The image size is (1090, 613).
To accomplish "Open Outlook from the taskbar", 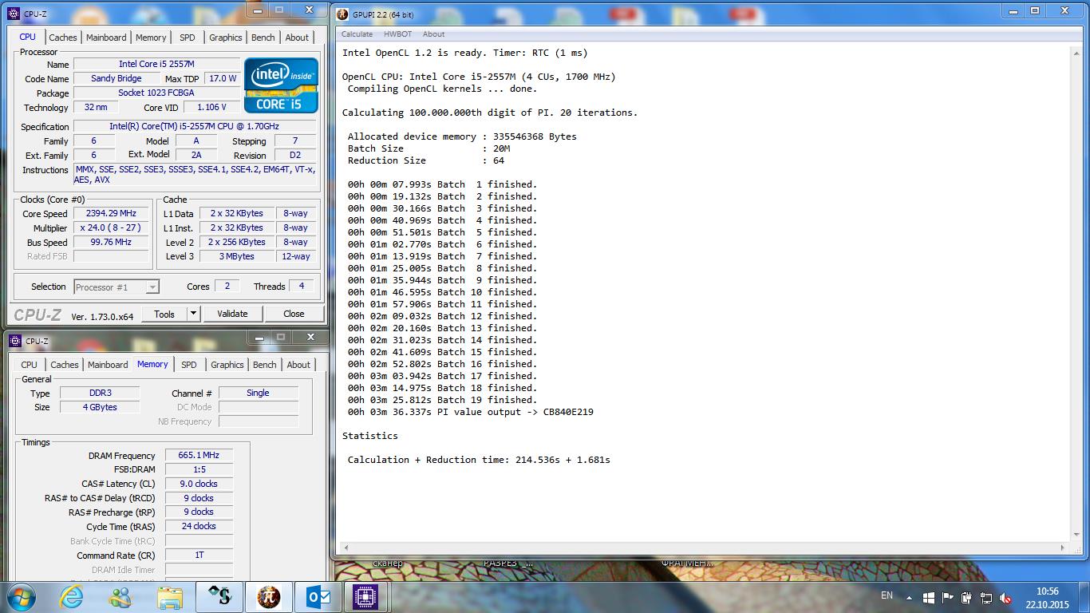I will point(317,596).
